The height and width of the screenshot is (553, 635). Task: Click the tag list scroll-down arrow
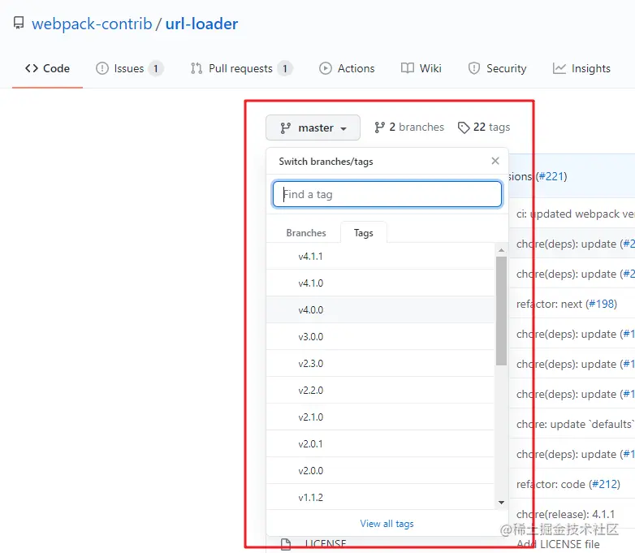pyautogui.click(x=501, y=503)
